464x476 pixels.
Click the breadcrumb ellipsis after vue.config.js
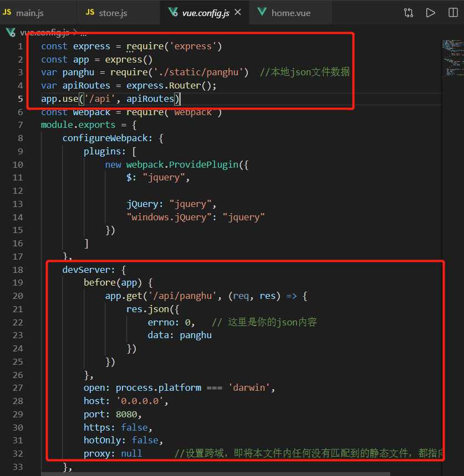coord(83,33)
